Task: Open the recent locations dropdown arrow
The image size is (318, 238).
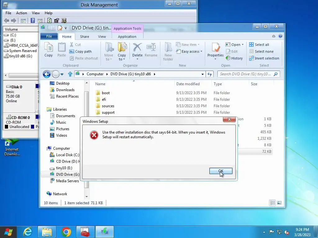Action: point(62,74)
